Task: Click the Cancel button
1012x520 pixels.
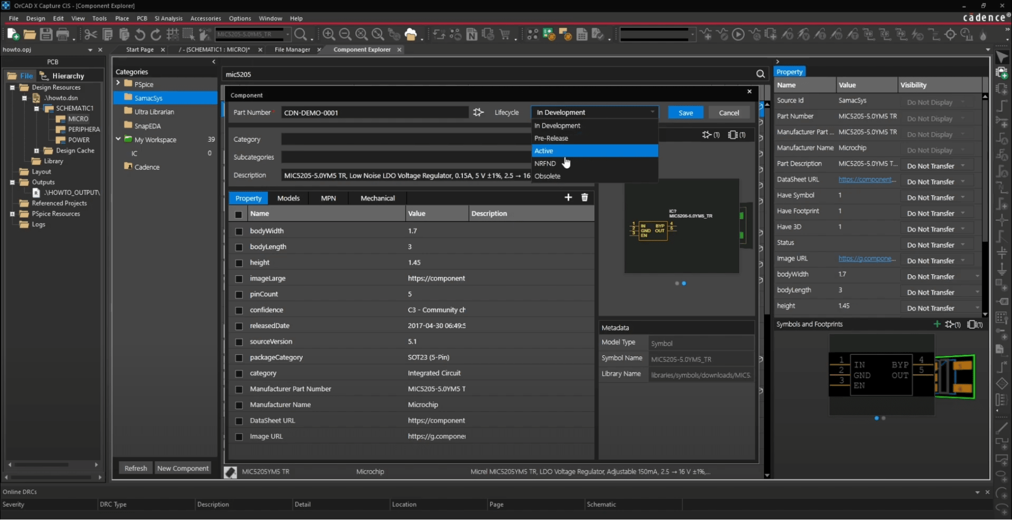Action: coord(728,112)
